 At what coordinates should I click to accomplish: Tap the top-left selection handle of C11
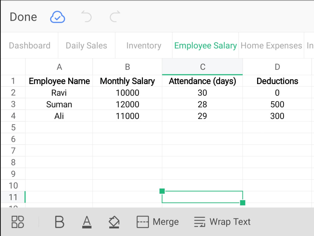[162, 191]
